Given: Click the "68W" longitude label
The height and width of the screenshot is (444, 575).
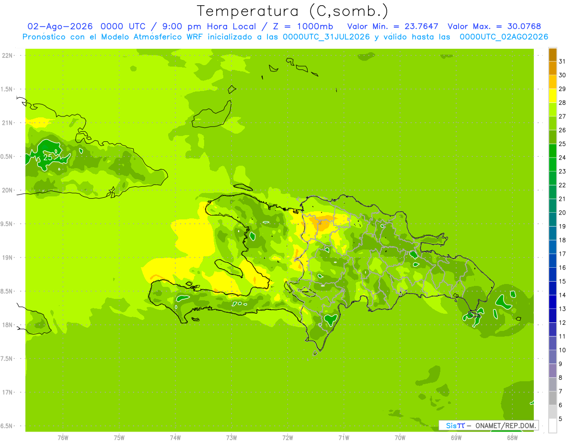Looking at the screenshot, I should [x=512, y=437].
